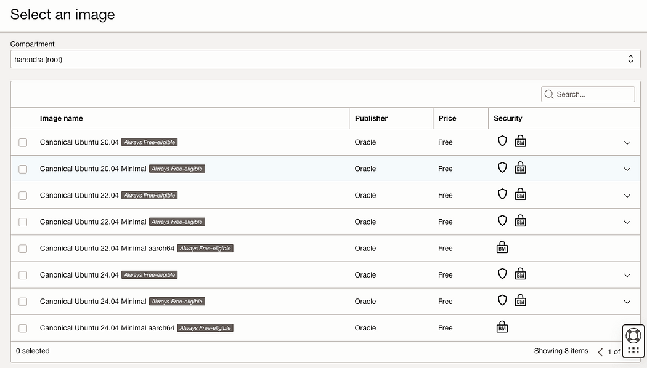Select Canonical Ubuntu 22.04 Minimal checkbox
The width and height of the screenshot is (647, 368).
pos(23,222)
